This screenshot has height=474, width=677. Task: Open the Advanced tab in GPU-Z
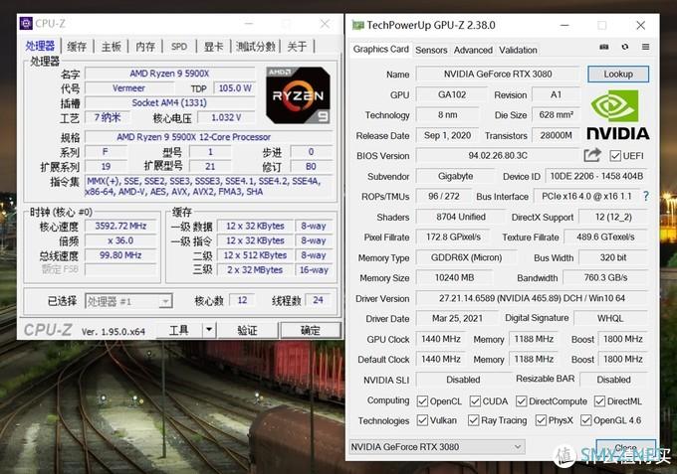point(473,50)
